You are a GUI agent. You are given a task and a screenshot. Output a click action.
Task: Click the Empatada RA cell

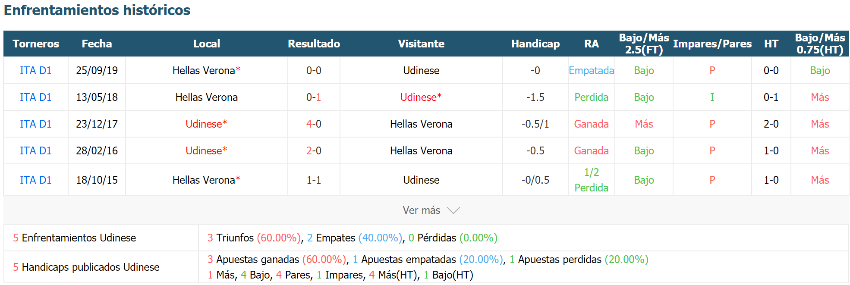click(x=592, y=70)
